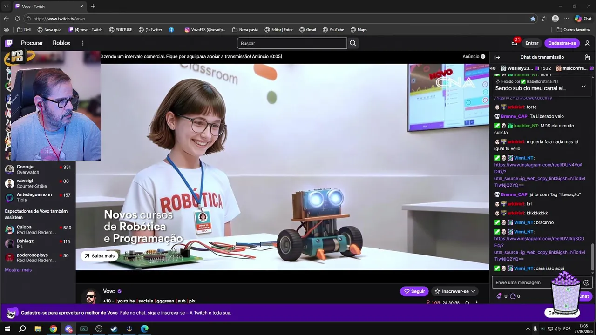Open the Twitch more options dots menu

(83, 43)
